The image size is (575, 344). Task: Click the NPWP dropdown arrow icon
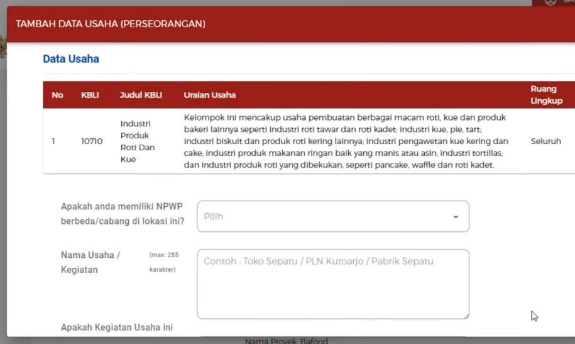click(456, 217)
